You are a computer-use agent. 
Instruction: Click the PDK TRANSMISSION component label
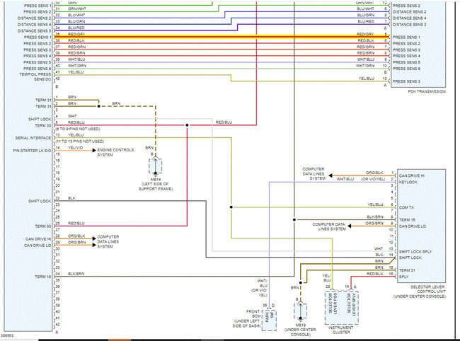[427, 91]
